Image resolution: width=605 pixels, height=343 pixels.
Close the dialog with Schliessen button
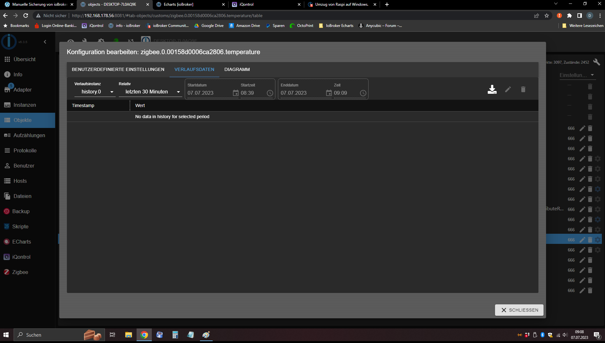click(x=519, y=310)
